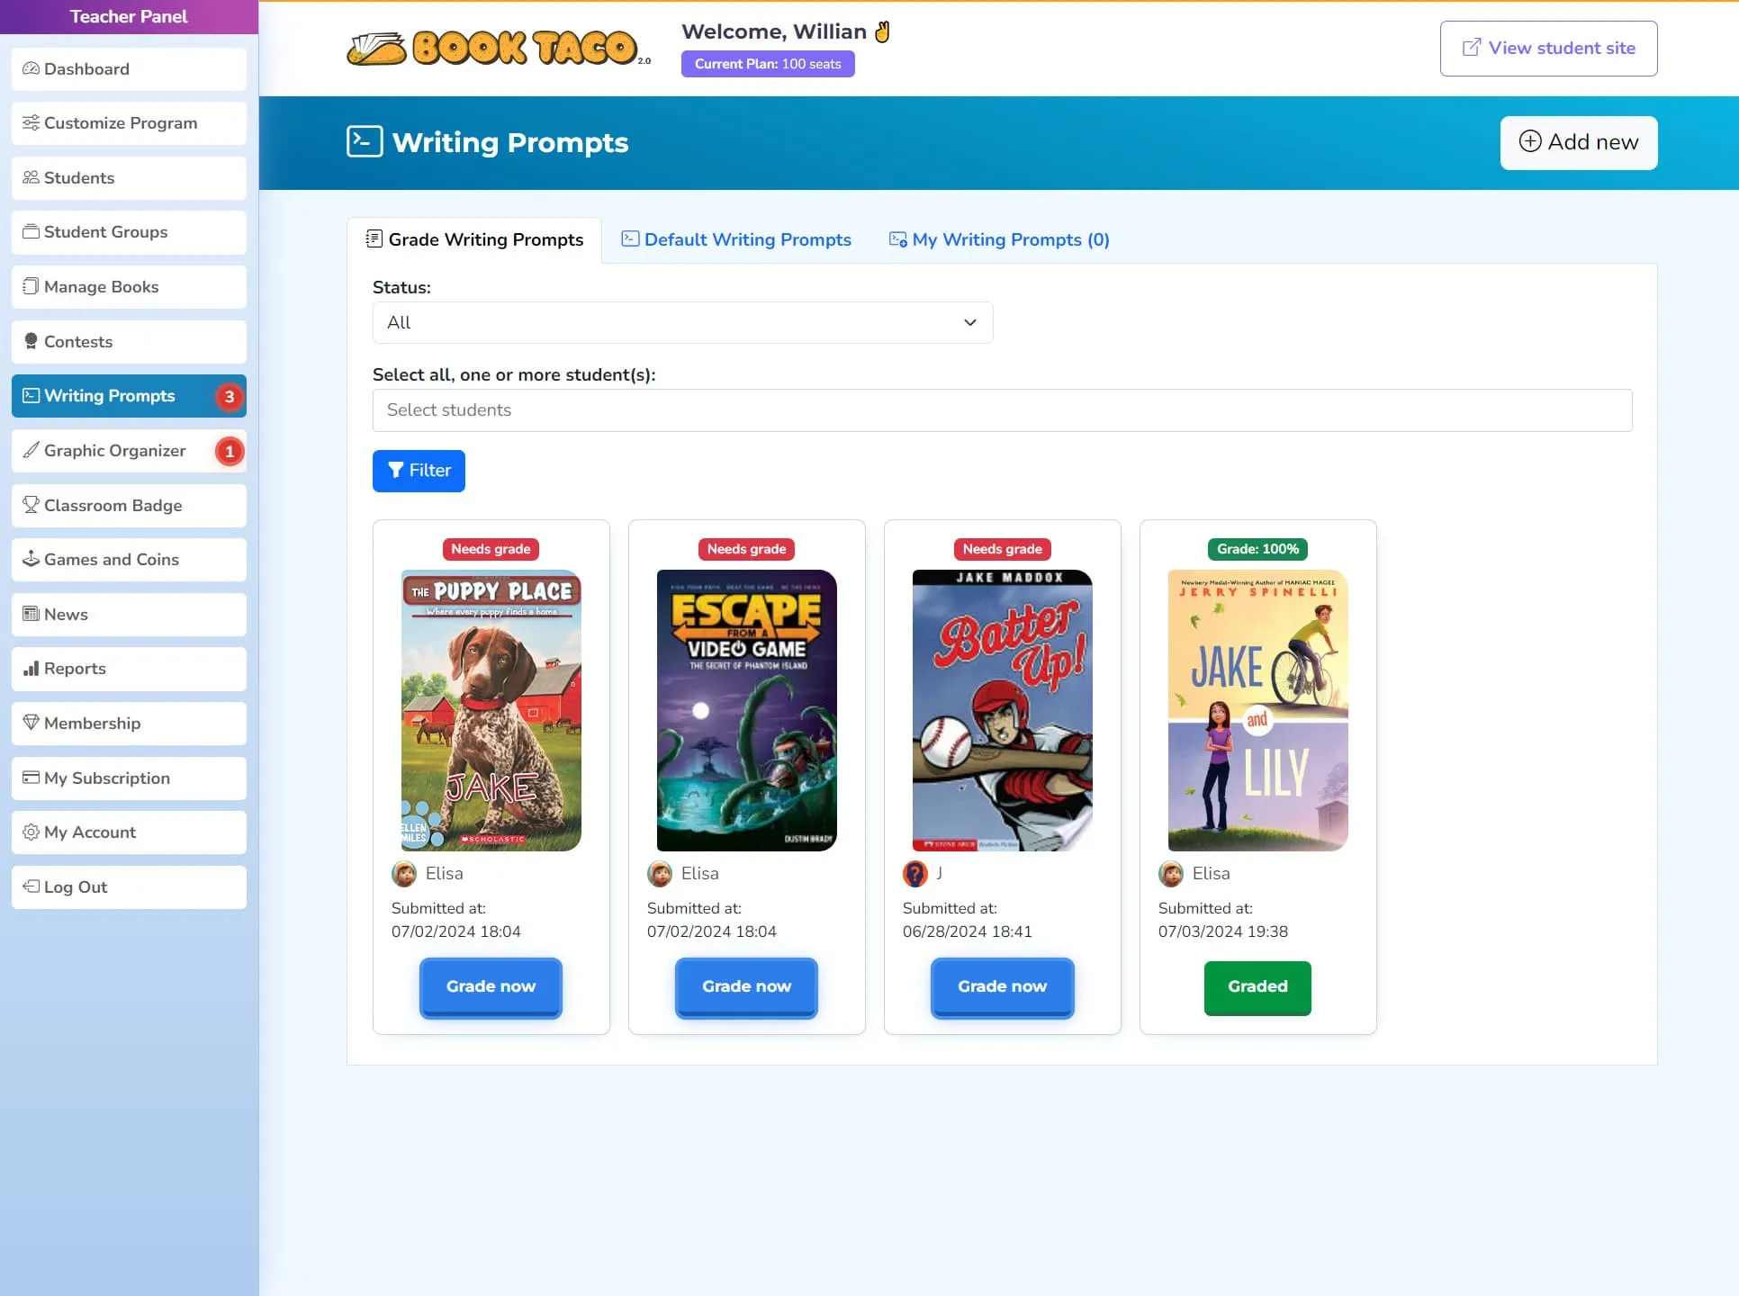Click the Book Taco logo
1739x1296 pixels.
tap(497, 49)
